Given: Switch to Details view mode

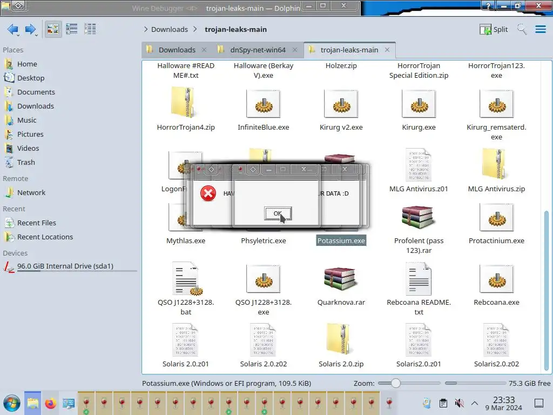Looking at the screenshot, I should (x=90, y=29).
